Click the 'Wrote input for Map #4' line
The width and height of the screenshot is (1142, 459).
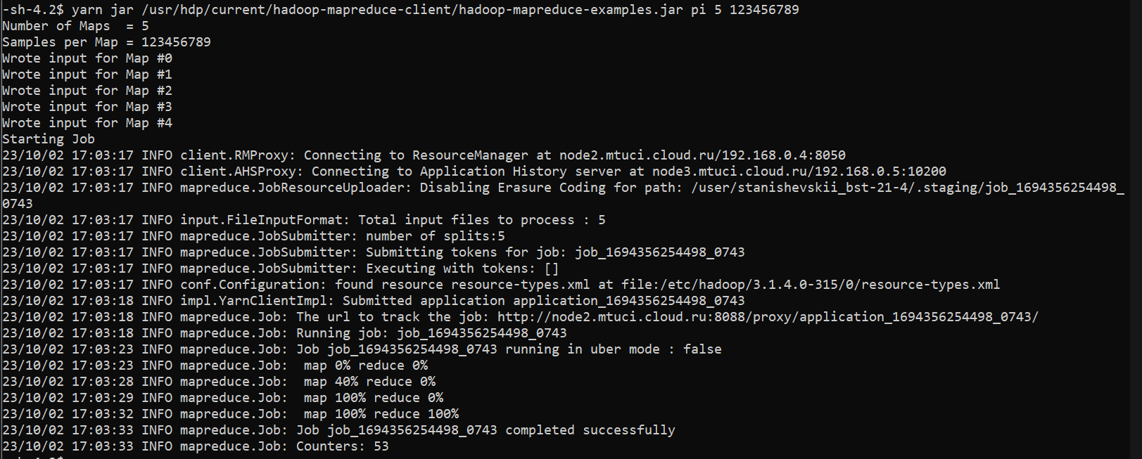coord(87,123)
